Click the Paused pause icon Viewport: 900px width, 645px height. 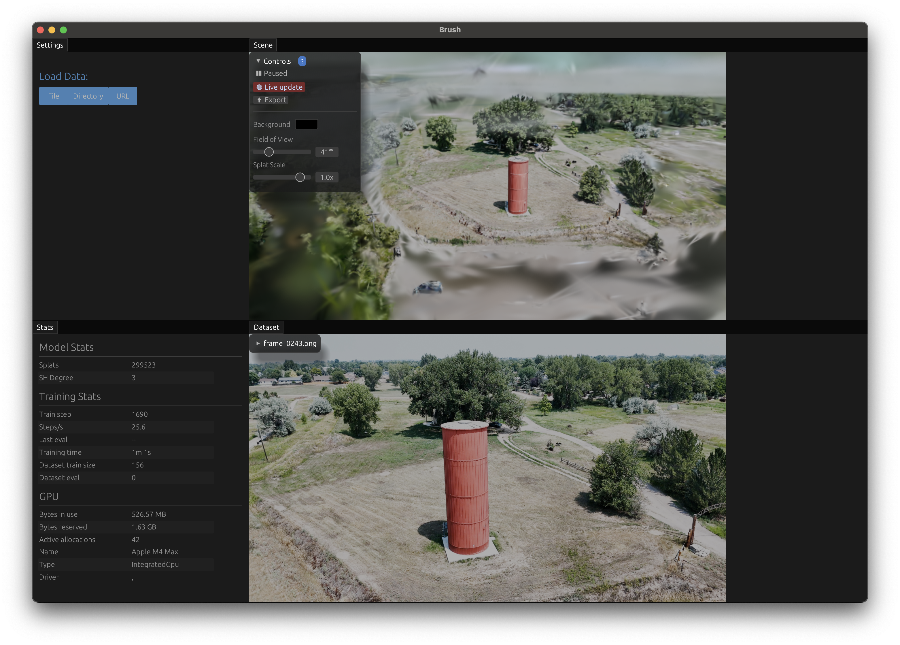click(259, 73)
